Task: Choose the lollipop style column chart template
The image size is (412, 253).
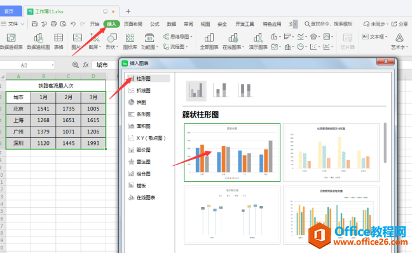Action: (x=232, y=215)
